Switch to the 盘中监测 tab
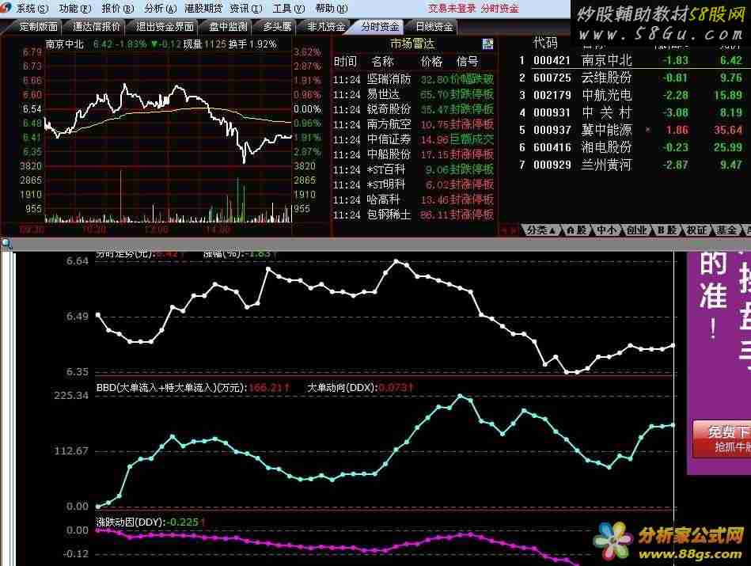This screenshot has width=751, height=566. tap(228, 27)
